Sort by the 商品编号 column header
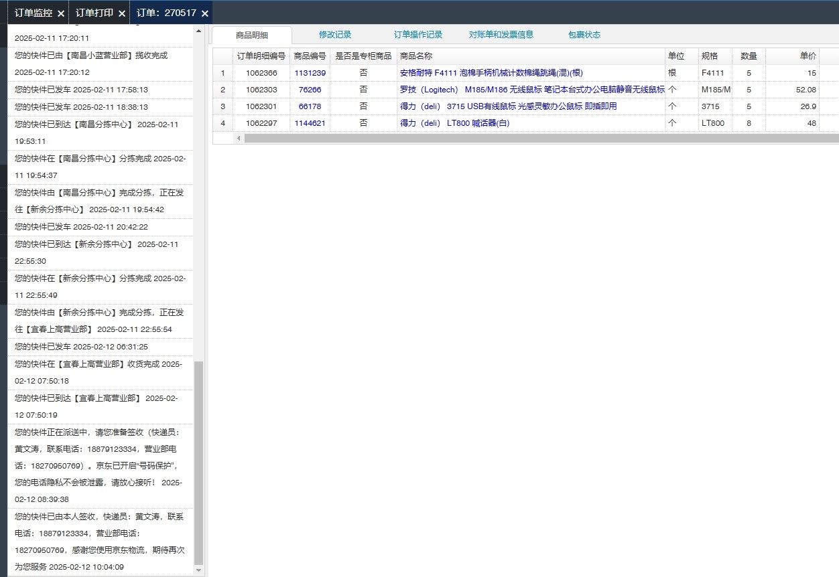This screenshot has width=839, height=577. pos(310,56)
